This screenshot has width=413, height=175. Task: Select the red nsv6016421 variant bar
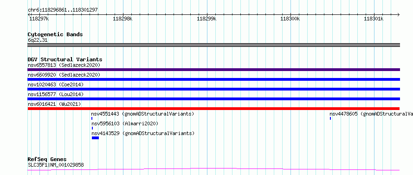[213, 109]
